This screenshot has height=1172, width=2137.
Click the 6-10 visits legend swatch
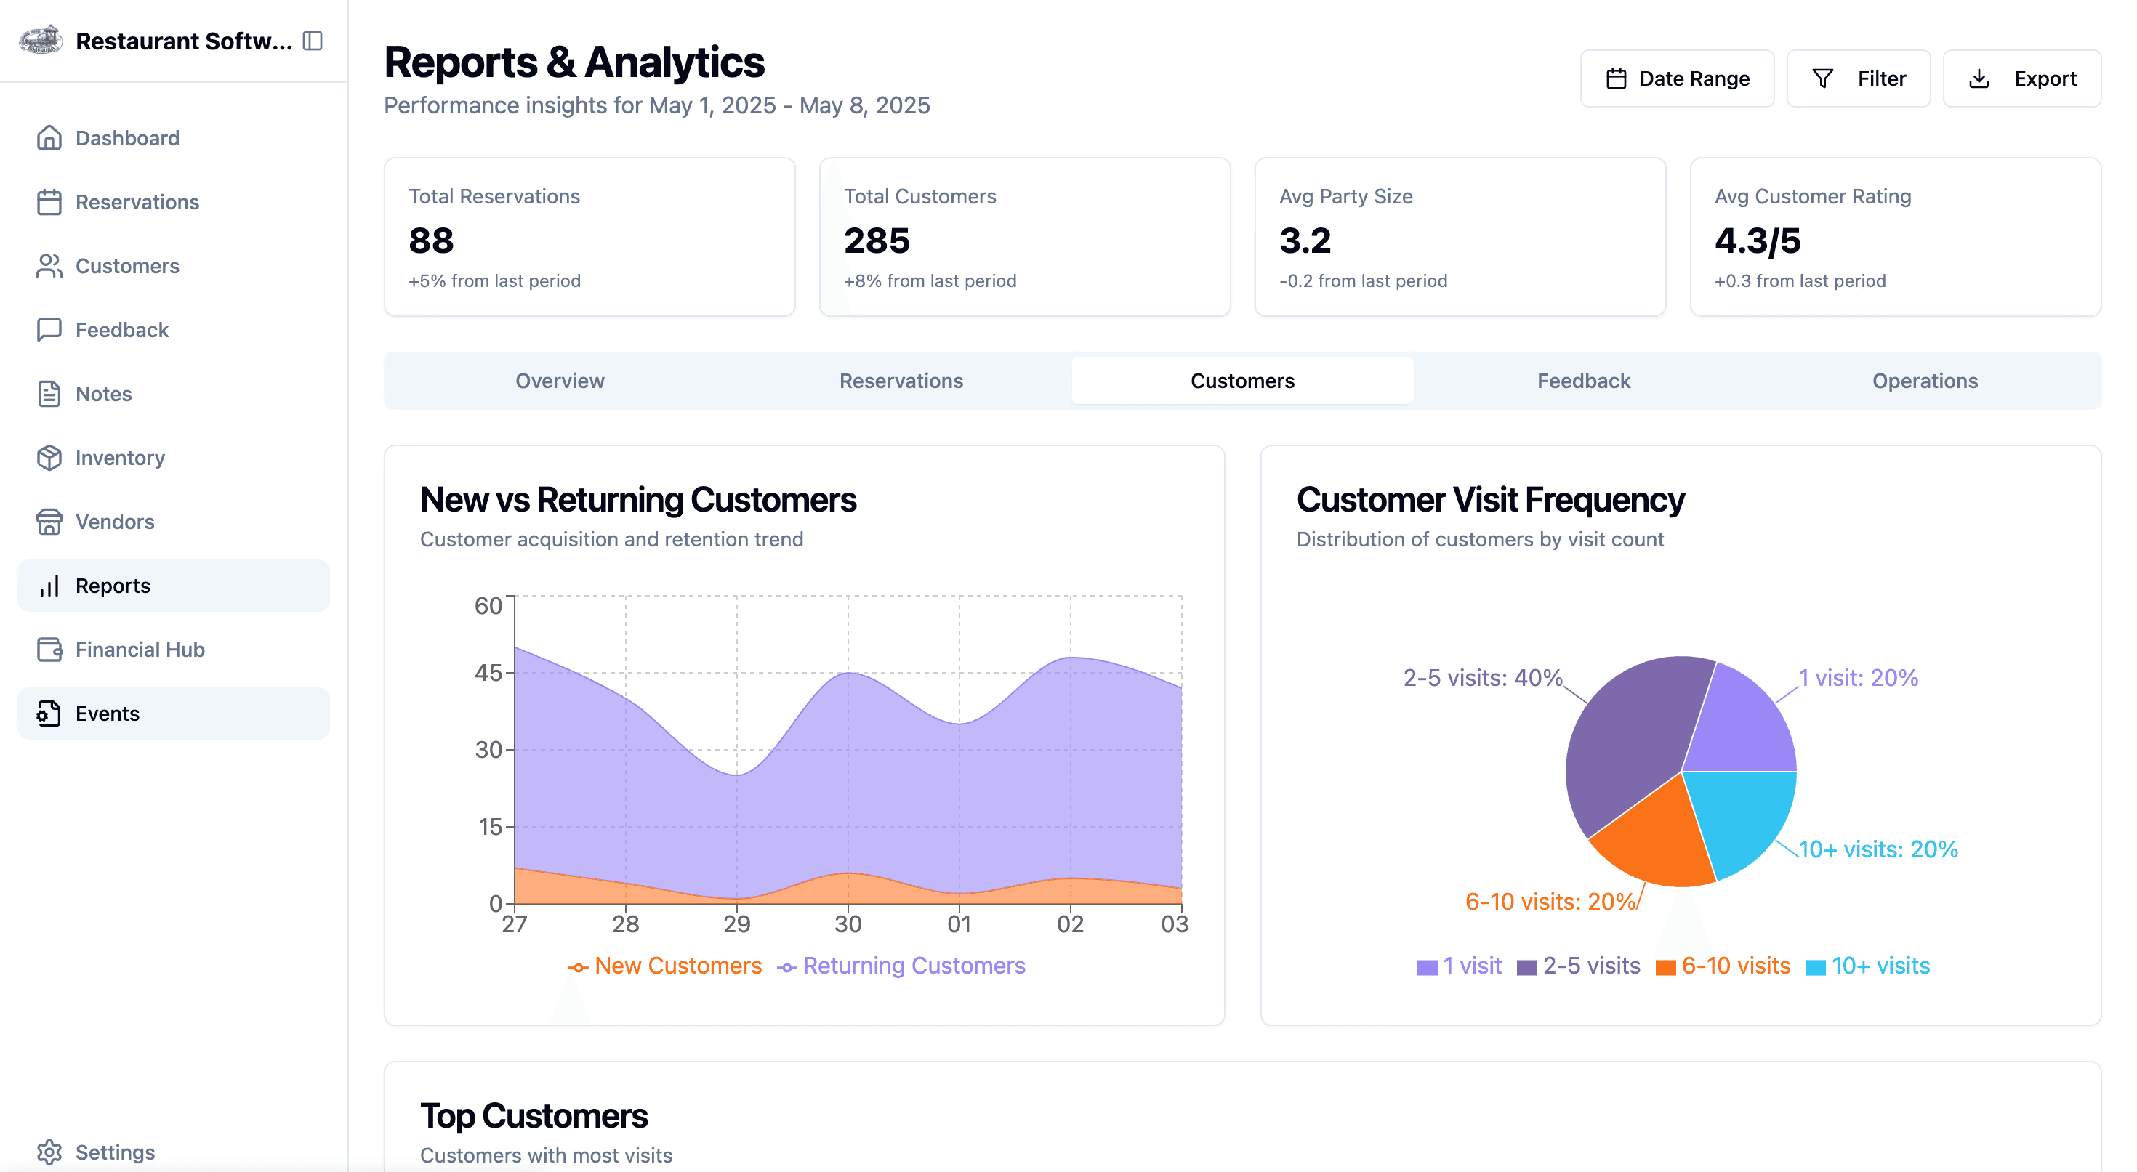(x=1665, y=967)
